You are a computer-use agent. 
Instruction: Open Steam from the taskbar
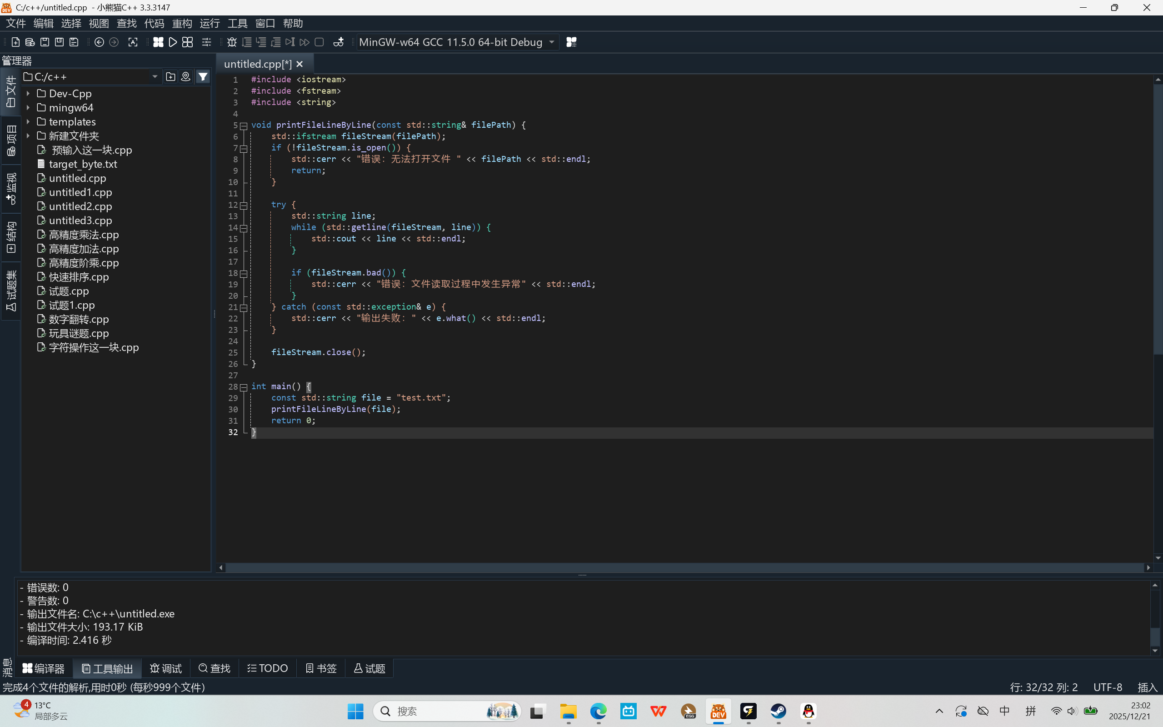pyautogui.click(x=778, y=711)
